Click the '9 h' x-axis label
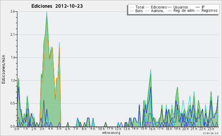The height and width of the screenshot is (136, 222). coord(92,129)
